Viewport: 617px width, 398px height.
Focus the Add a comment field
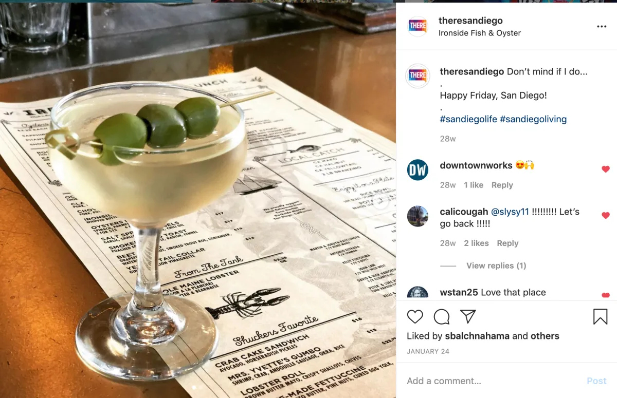(x=494, y=381)
